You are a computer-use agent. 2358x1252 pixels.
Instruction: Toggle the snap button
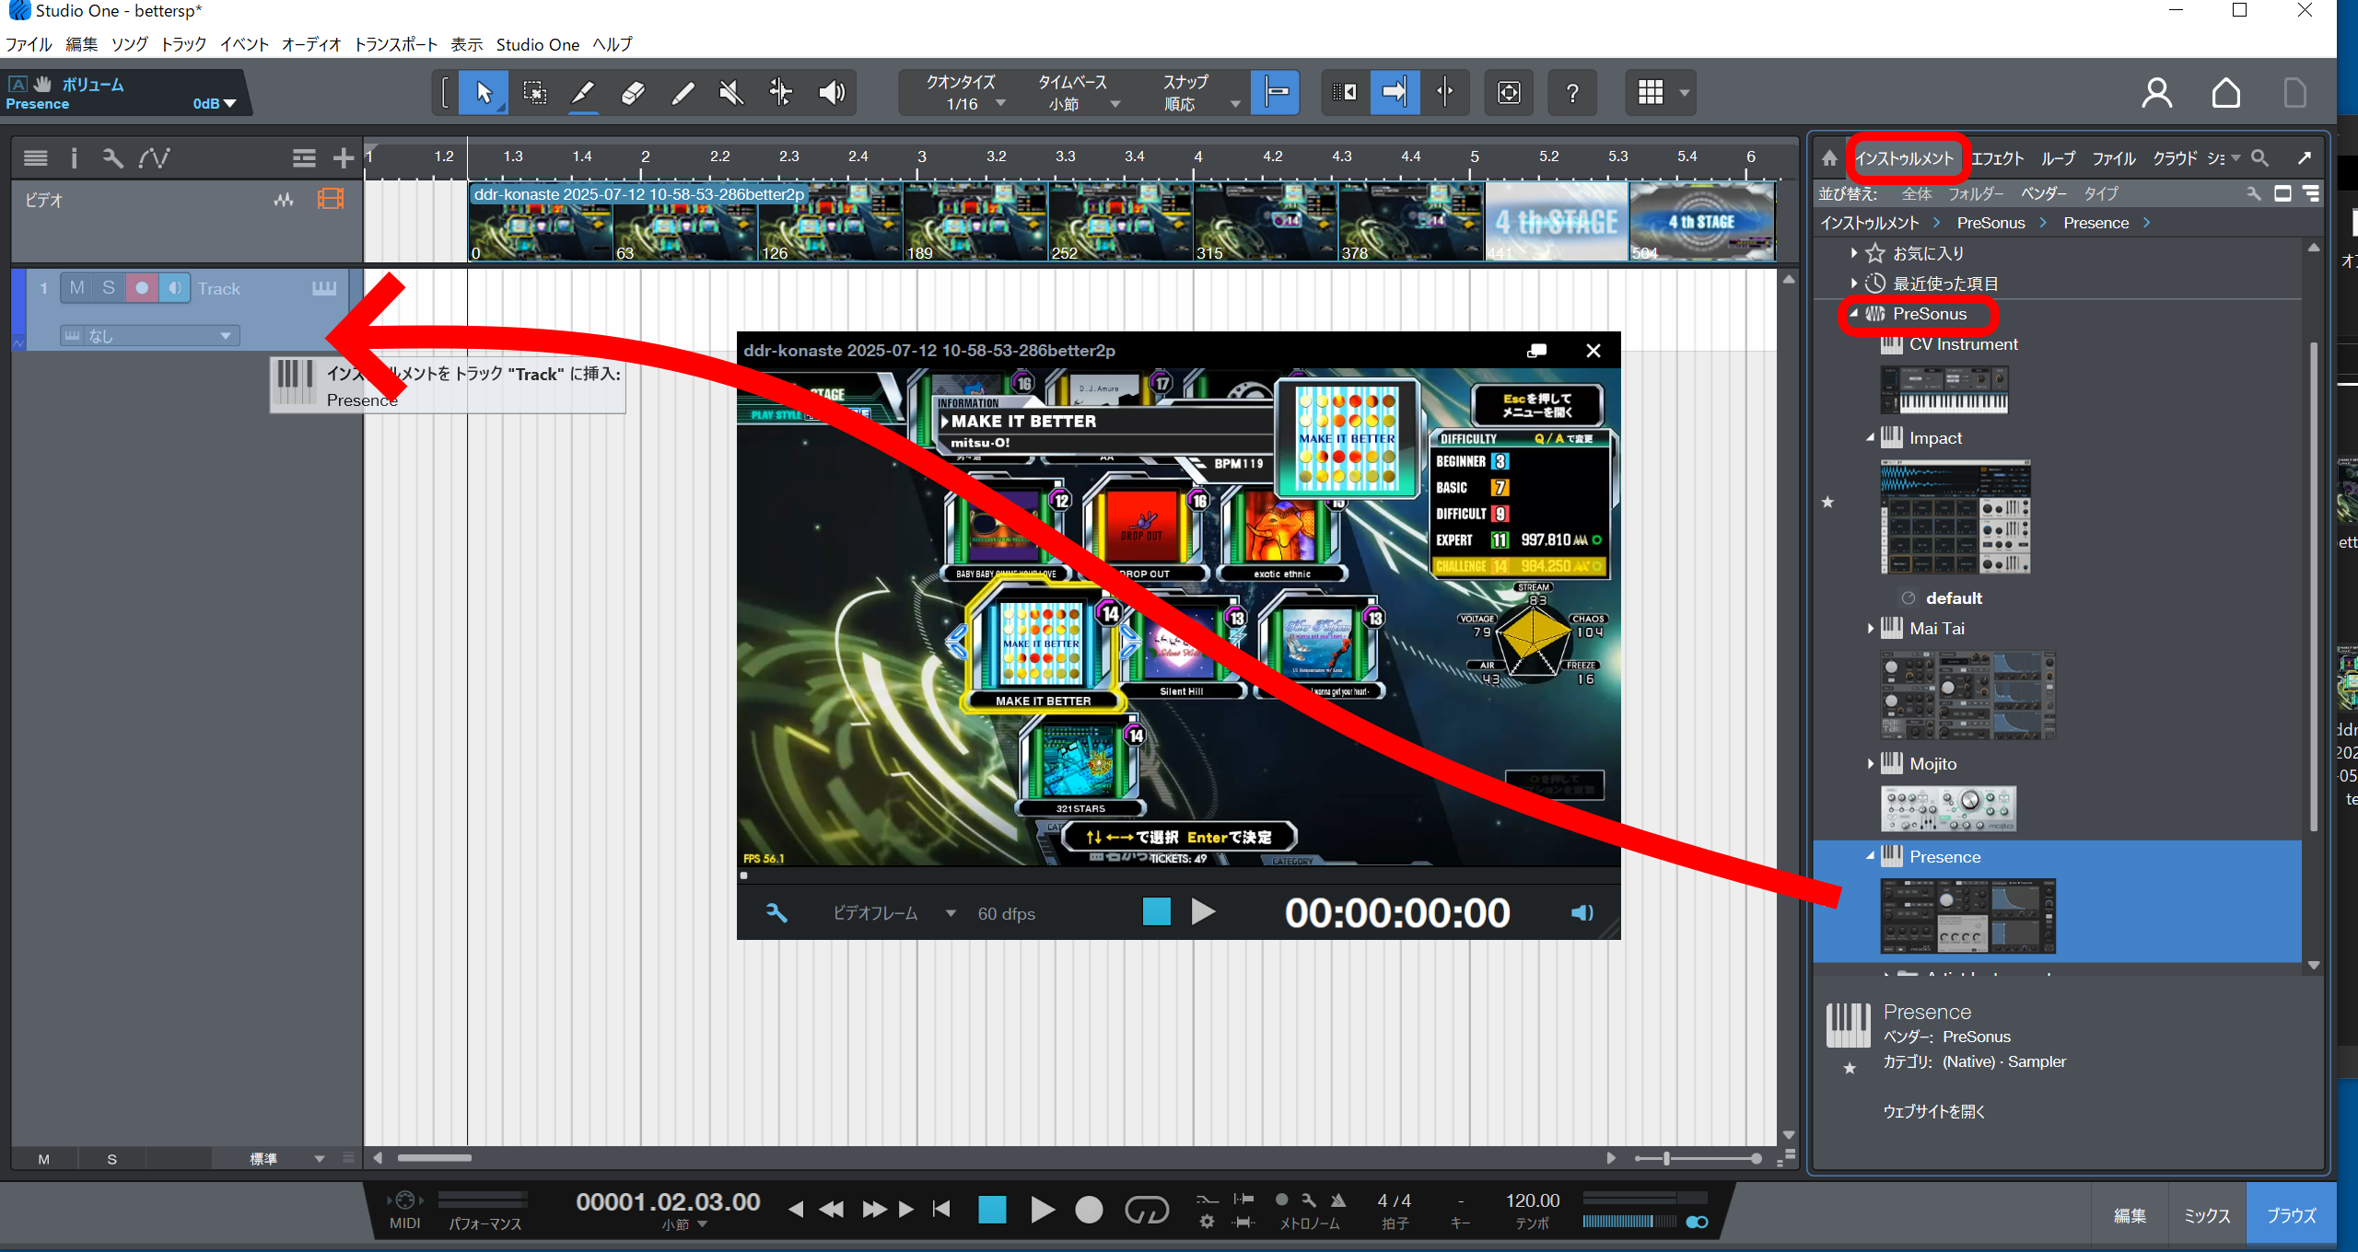[1276, 92]
